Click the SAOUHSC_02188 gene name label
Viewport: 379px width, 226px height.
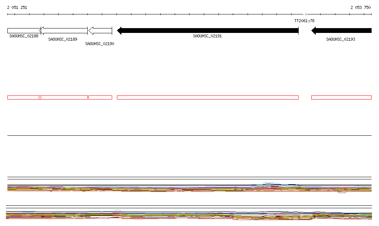coord(24,36)
